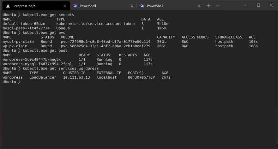This screenshot has width=278, height=149.
Task: Click the 5h18m age value
Action: click(x=163, y=24)
